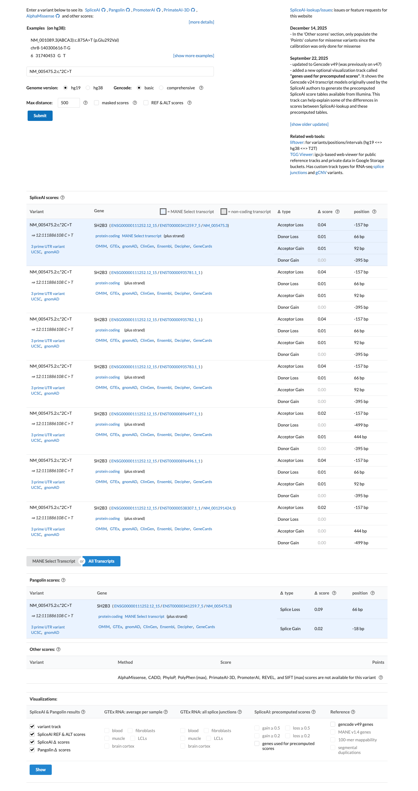Click the Pangolin Δ score column help icon
The image size is (418, 791).
[334, 593]
